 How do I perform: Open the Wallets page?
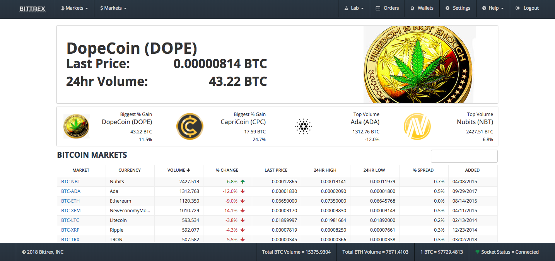[x=422, y=8]
